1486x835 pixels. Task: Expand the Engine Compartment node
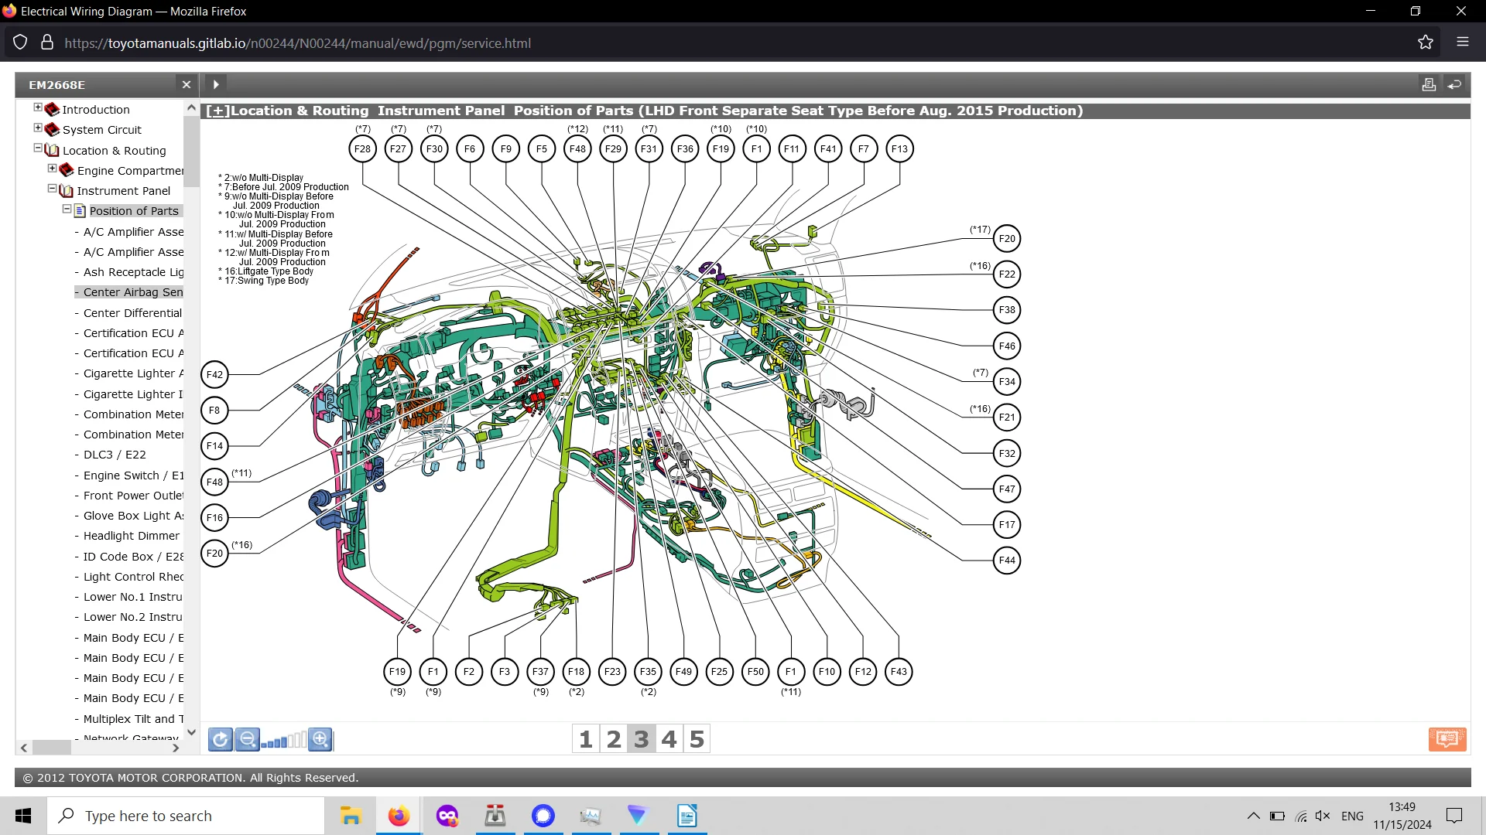tap(53, 168)
